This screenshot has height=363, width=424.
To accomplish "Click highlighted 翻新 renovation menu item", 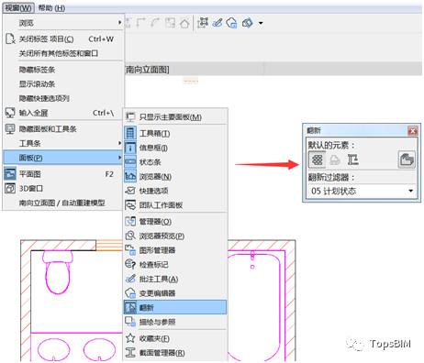I will (175, 307).
